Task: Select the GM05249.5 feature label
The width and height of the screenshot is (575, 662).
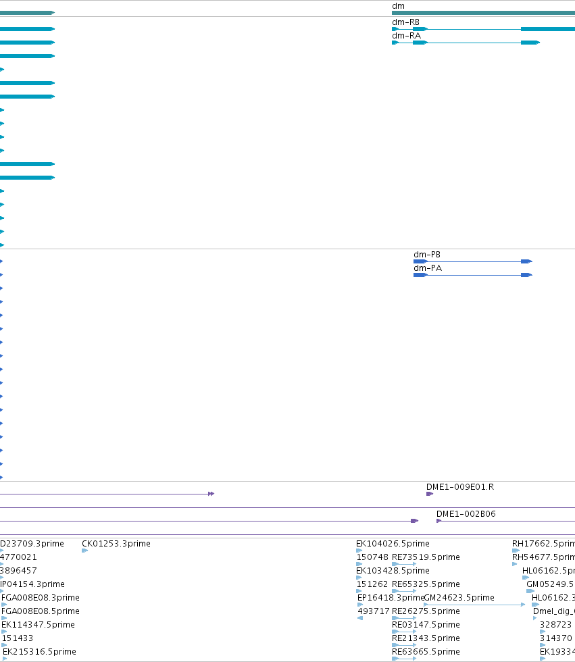Action: point(551,584)
